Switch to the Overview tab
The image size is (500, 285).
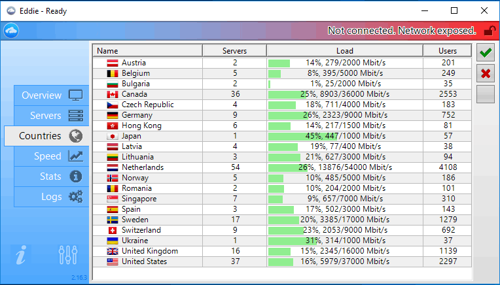pos(51,95)
